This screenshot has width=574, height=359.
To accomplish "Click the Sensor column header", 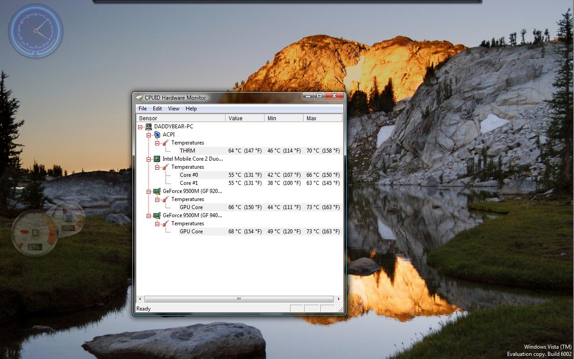I will pos(181,118).
